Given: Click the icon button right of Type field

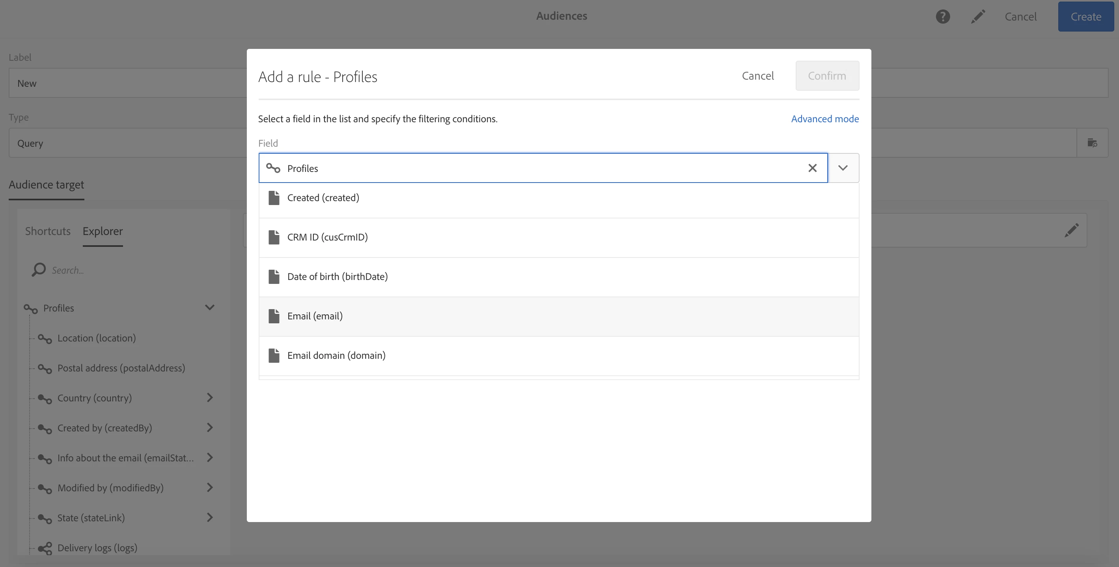Looking at the screenshot, I should point(1092,143).
